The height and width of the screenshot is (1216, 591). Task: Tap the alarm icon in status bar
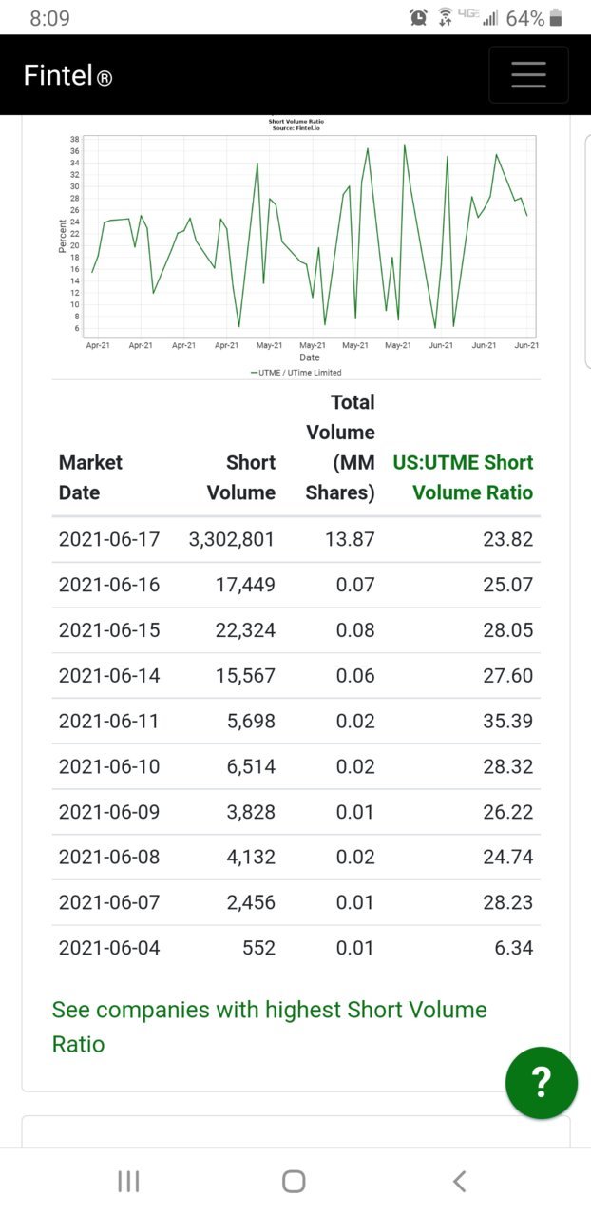419,17
